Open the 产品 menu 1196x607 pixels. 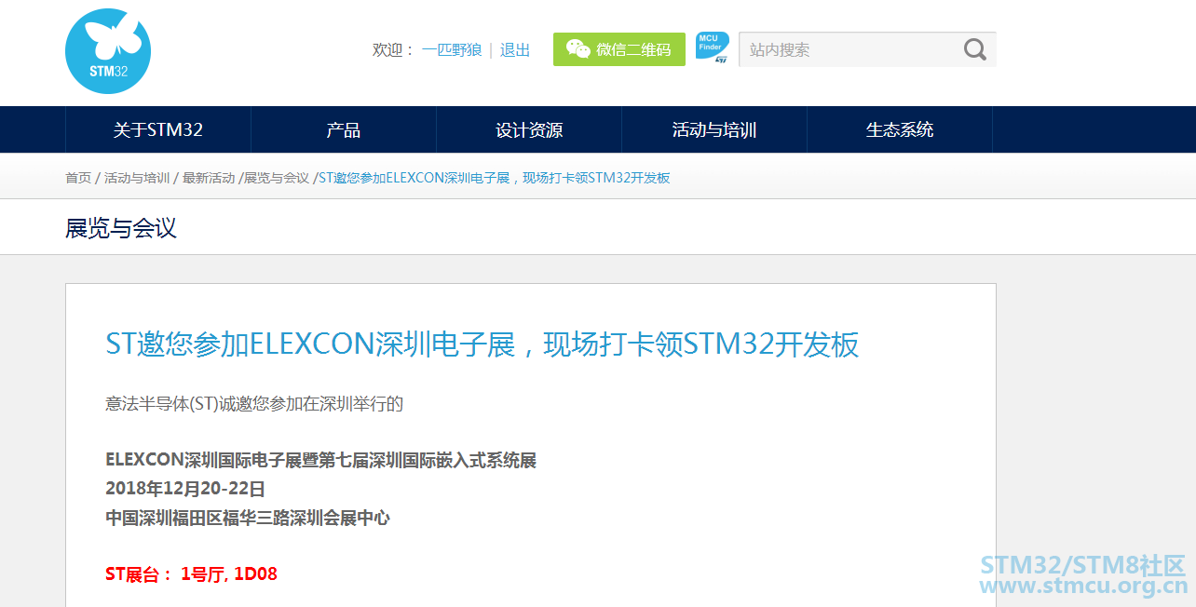click(344, 129)
